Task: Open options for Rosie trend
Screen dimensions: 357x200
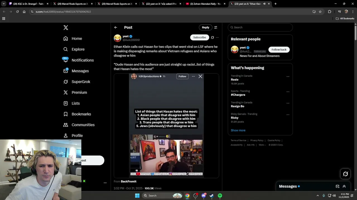Action: pyautogui.click(x=288, y=77)
